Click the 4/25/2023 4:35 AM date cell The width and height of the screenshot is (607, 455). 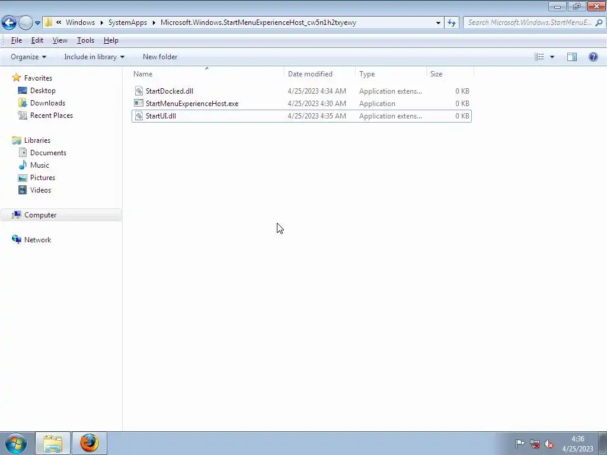317,116
